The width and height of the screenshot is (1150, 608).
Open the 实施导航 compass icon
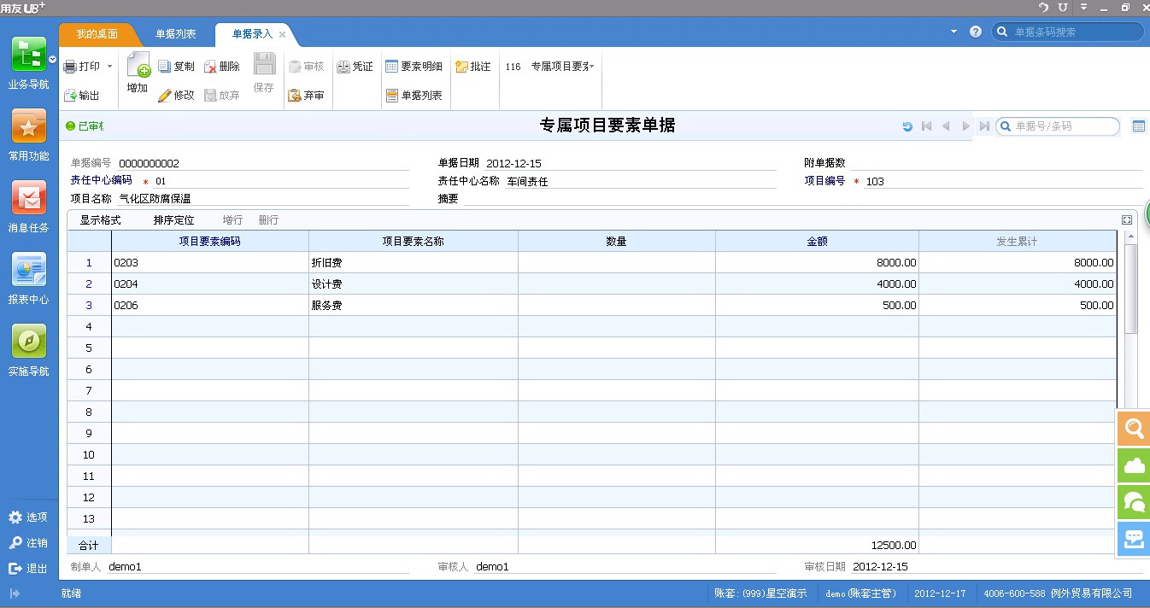click(29, 342)
